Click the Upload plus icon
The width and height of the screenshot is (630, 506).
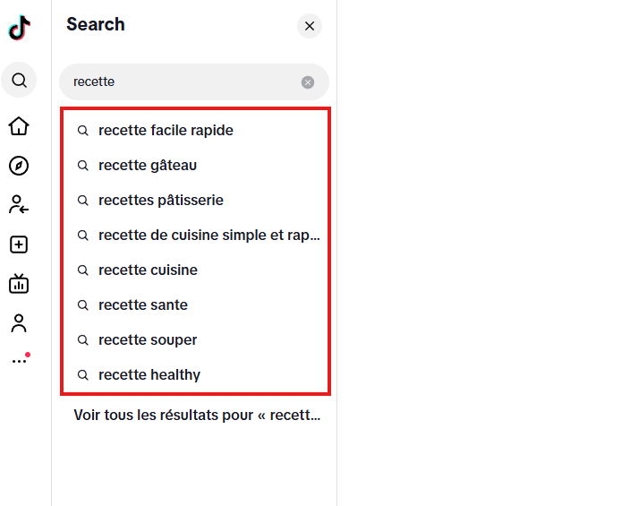click(x=19, y=244)
